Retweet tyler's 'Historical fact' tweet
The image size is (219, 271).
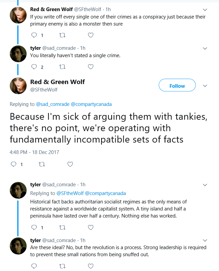point(62,227)
